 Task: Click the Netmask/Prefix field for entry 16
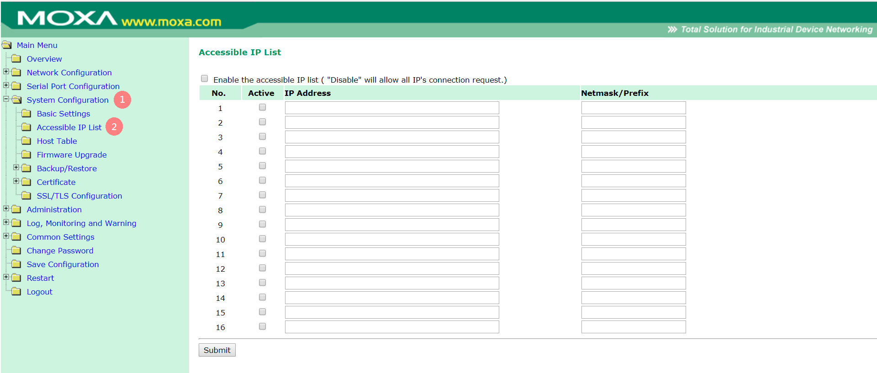coord(634,327)
